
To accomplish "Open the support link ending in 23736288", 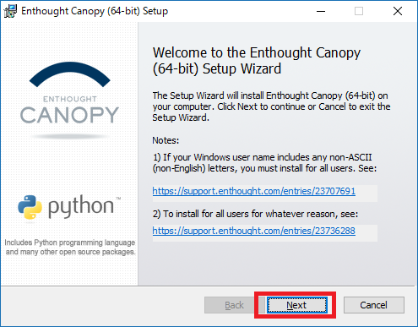I will click(253, 231).
